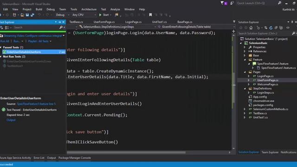Click the View Code brackets icon in Solution Explorer
The height and width of the screenshot is (167, 297).
point(288,28)
